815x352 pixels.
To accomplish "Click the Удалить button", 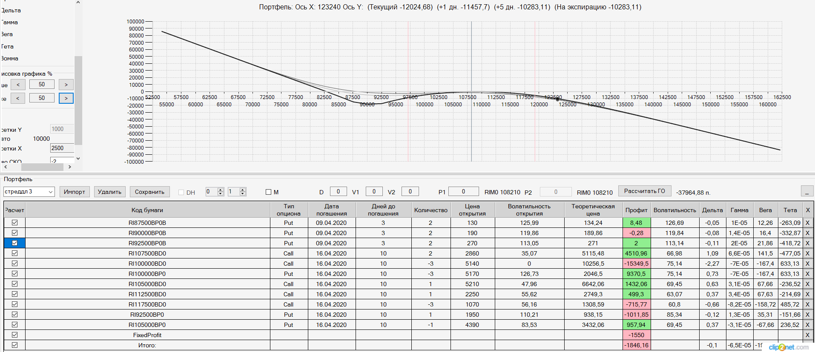I will [110, 192].
